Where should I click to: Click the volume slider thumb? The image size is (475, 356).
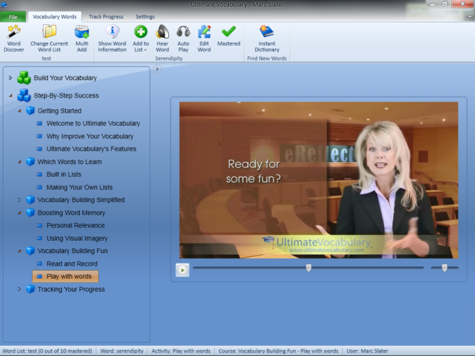pyautogui.click(x=444, y=268)
